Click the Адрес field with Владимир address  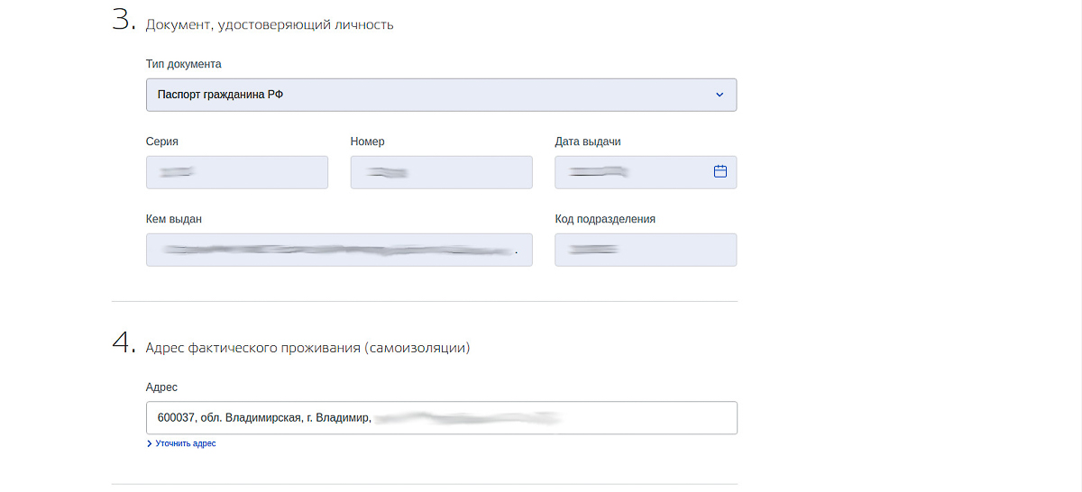point(441,418)
